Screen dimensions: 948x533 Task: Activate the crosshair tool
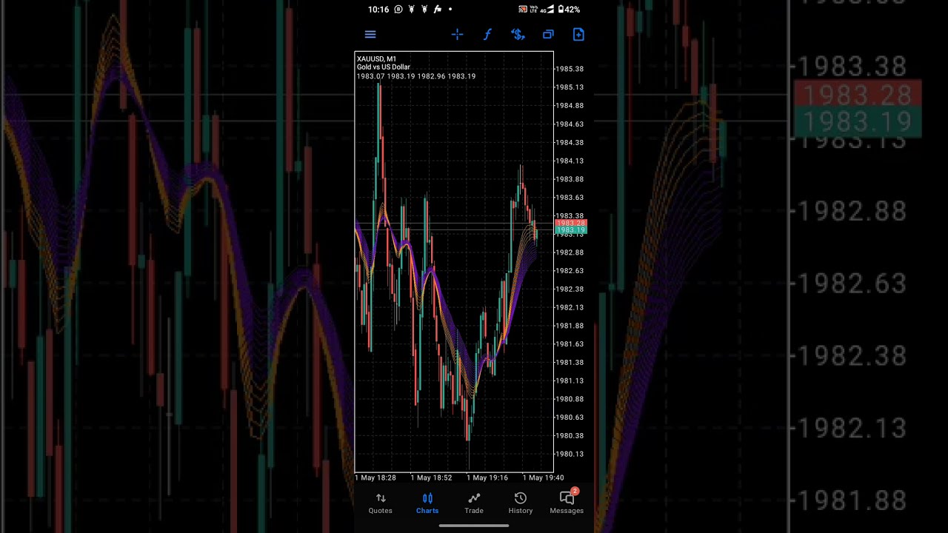(x=457, y=34)
